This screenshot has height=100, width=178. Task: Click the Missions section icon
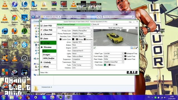41,47
